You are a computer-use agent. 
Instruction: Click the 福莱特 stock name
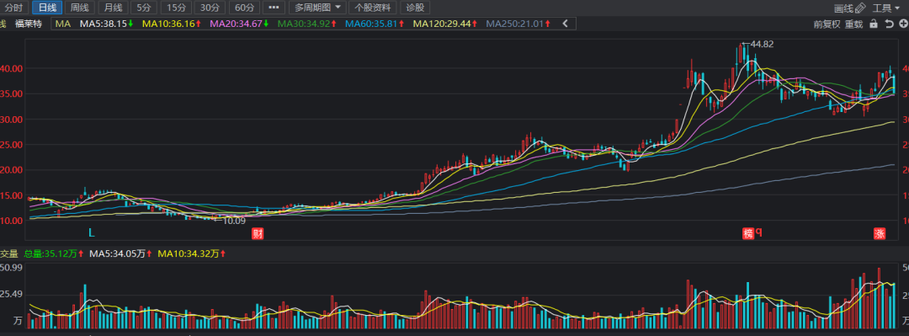tap(29, 24)
